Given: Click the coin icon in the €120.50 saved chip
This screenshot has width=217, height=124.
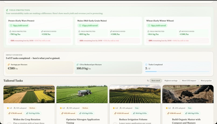Looking at the screenshot, I should click(x=115, y=113).
